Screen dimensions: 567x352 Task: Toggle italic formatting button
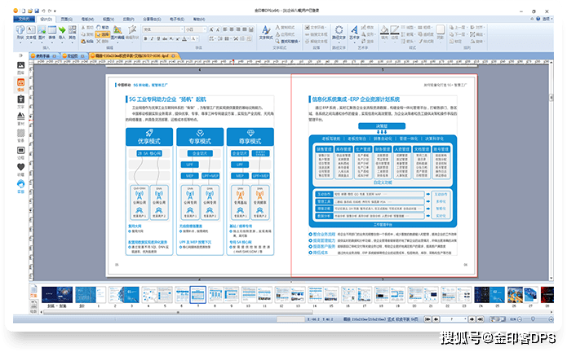click(x=153, y=37)
